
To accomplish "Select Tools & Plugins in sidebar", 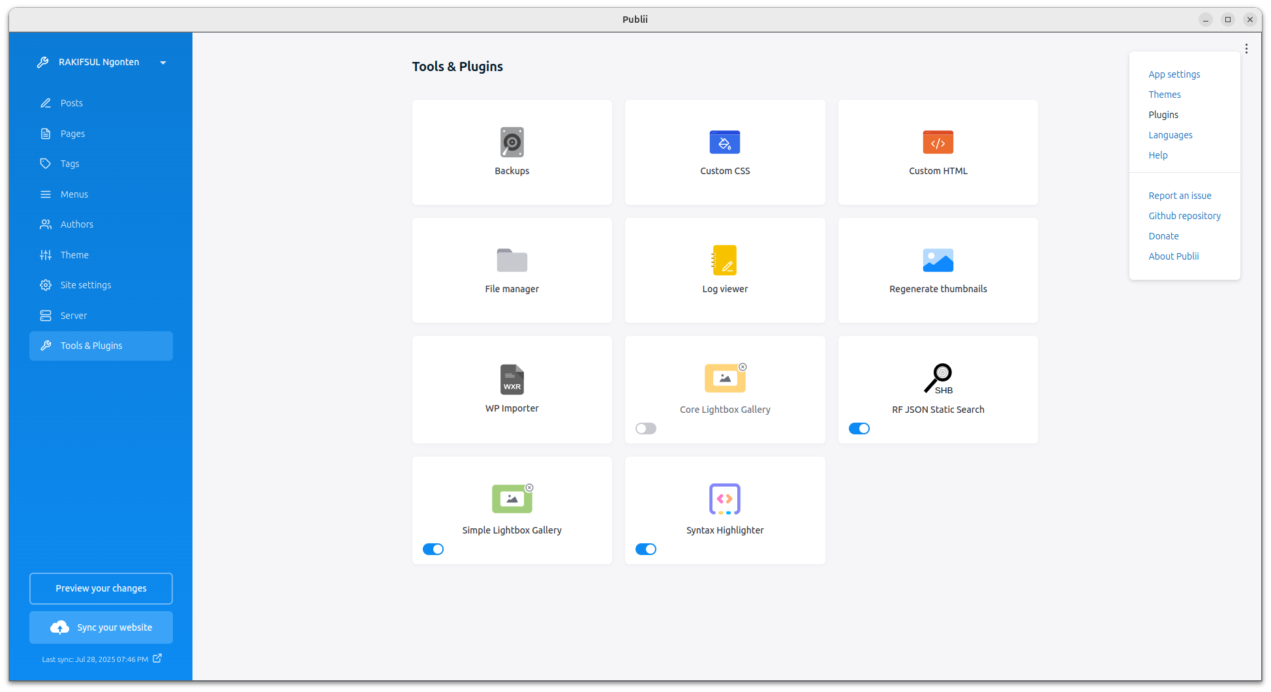I will click(x=101, y=346).
